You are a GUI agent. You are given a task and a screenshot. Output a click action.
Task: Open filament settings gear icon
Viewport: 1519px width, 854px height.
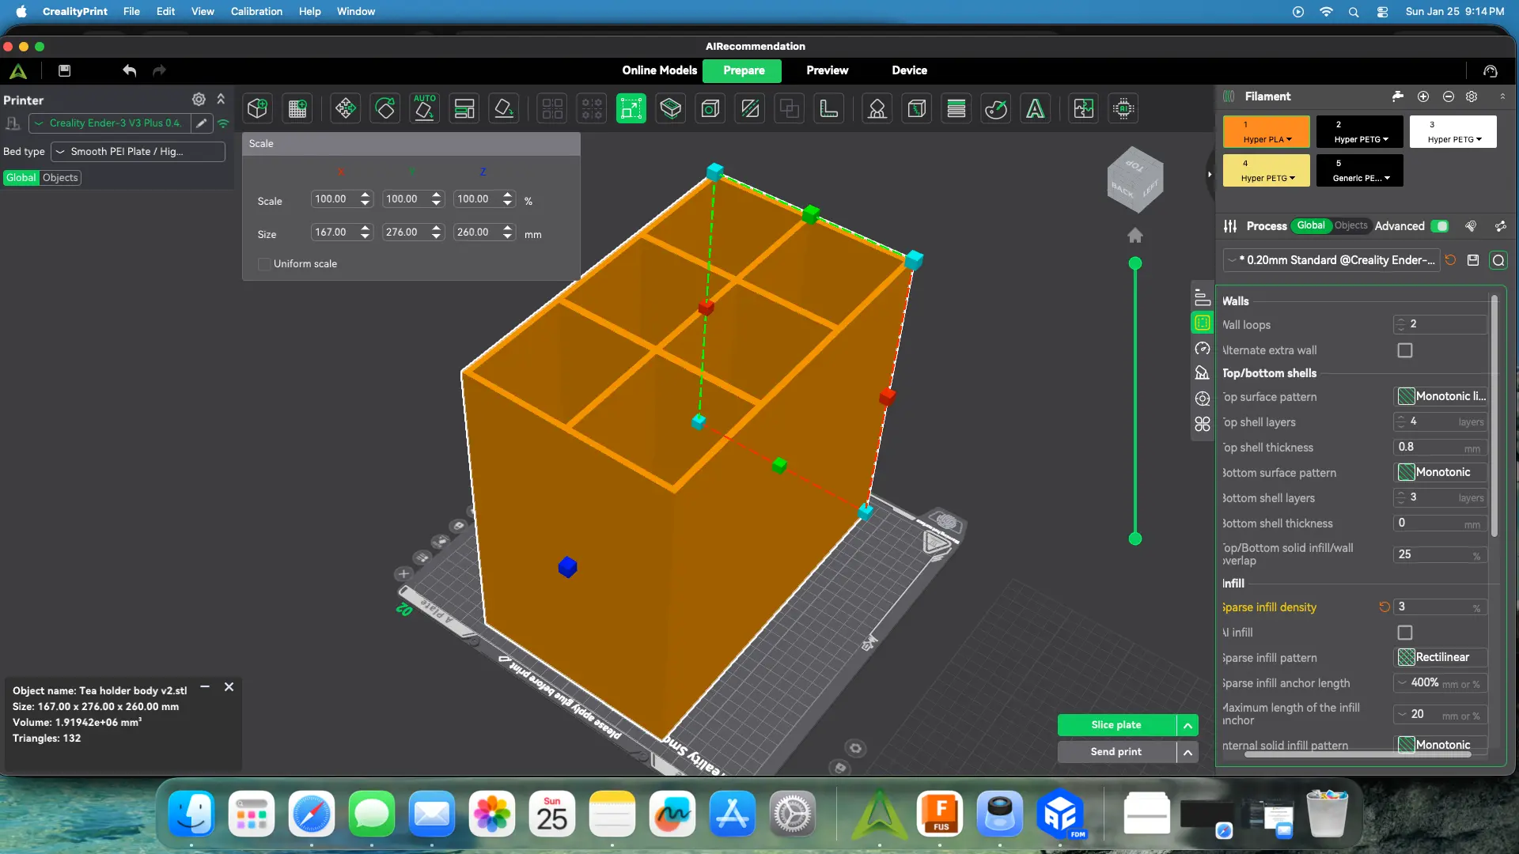click(1472, 96)
